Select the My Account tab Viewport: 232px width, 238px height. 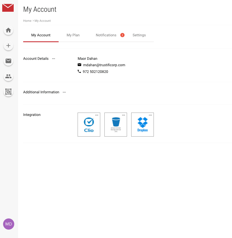point(41,35)
